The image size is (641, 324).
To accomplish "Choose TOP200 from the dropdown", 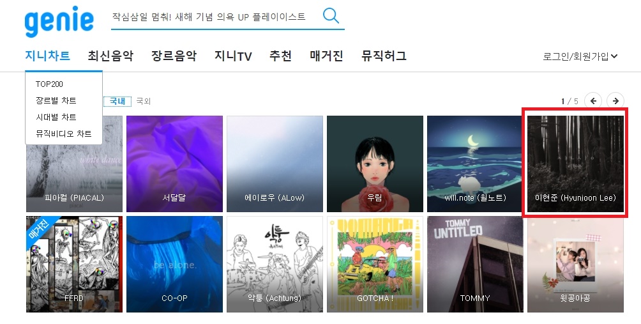I will (x=49, y=84).
